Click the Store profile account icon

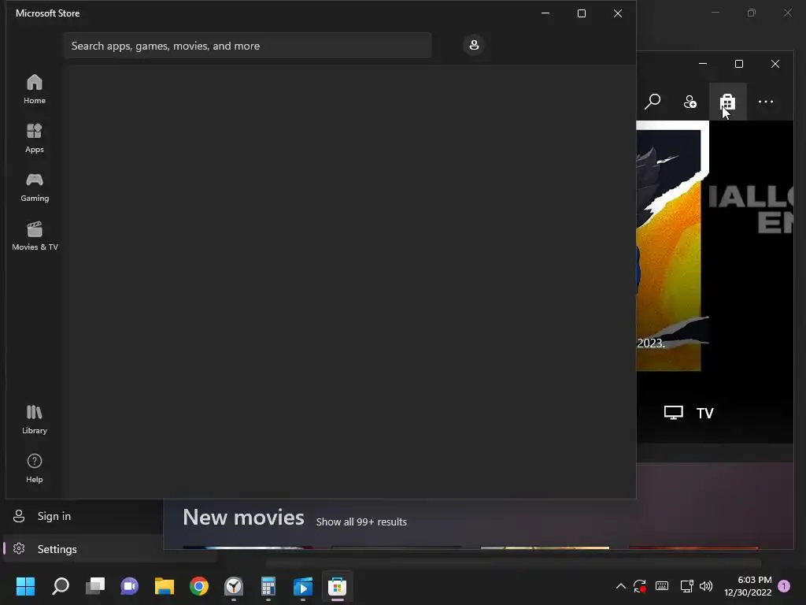point(474,45)
